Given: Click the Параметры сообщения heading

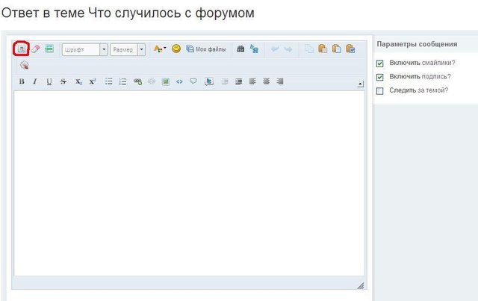Looking at the screenshot, I should 417,44.
